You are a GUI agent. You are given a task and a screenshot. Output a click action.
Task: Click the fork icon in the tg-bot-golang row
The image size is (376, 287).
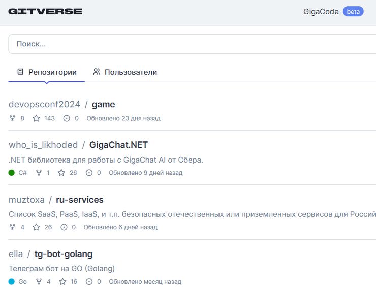[39, 281]
